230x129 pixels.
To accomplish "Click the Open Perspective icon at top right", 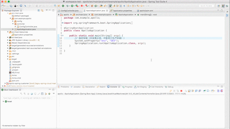I will point(219,6).
